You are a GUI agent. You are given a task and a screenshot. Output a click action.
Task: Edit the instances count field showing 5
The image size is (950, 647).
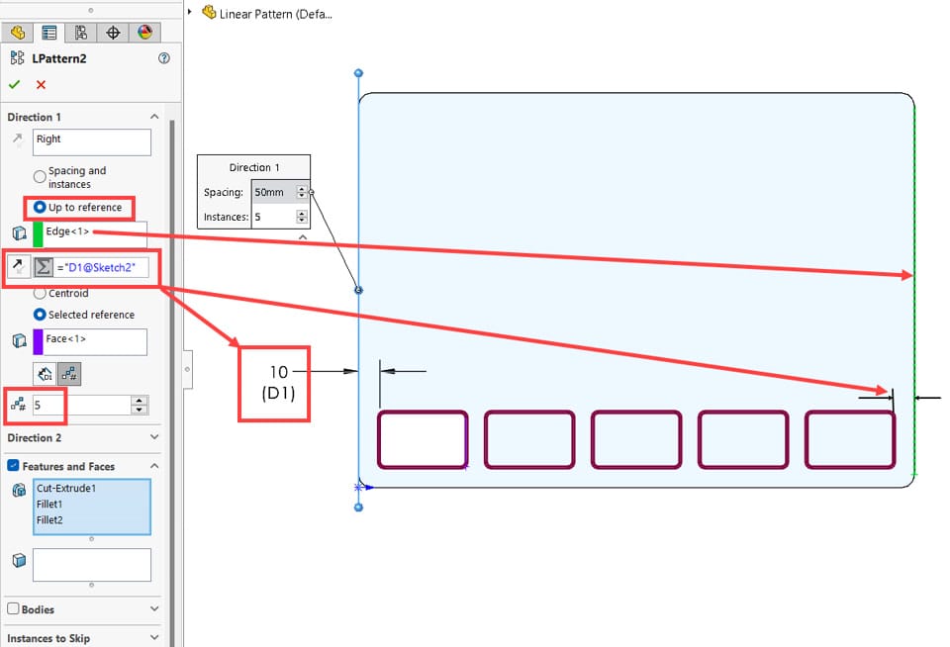click(81, 406)
